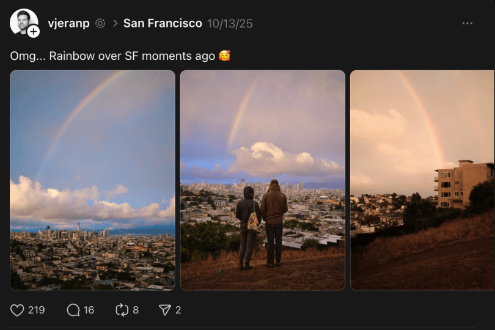Click the 8 reposts count
This screenshot has width=495, height=330.
point(136,310)
